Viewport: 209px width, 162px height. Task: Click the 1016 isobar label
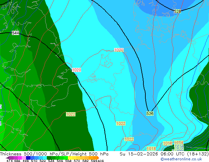(168, 143)
